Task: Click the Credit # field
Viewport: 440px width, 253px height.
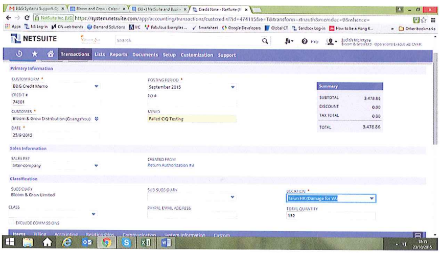Action: pos(55,102)
